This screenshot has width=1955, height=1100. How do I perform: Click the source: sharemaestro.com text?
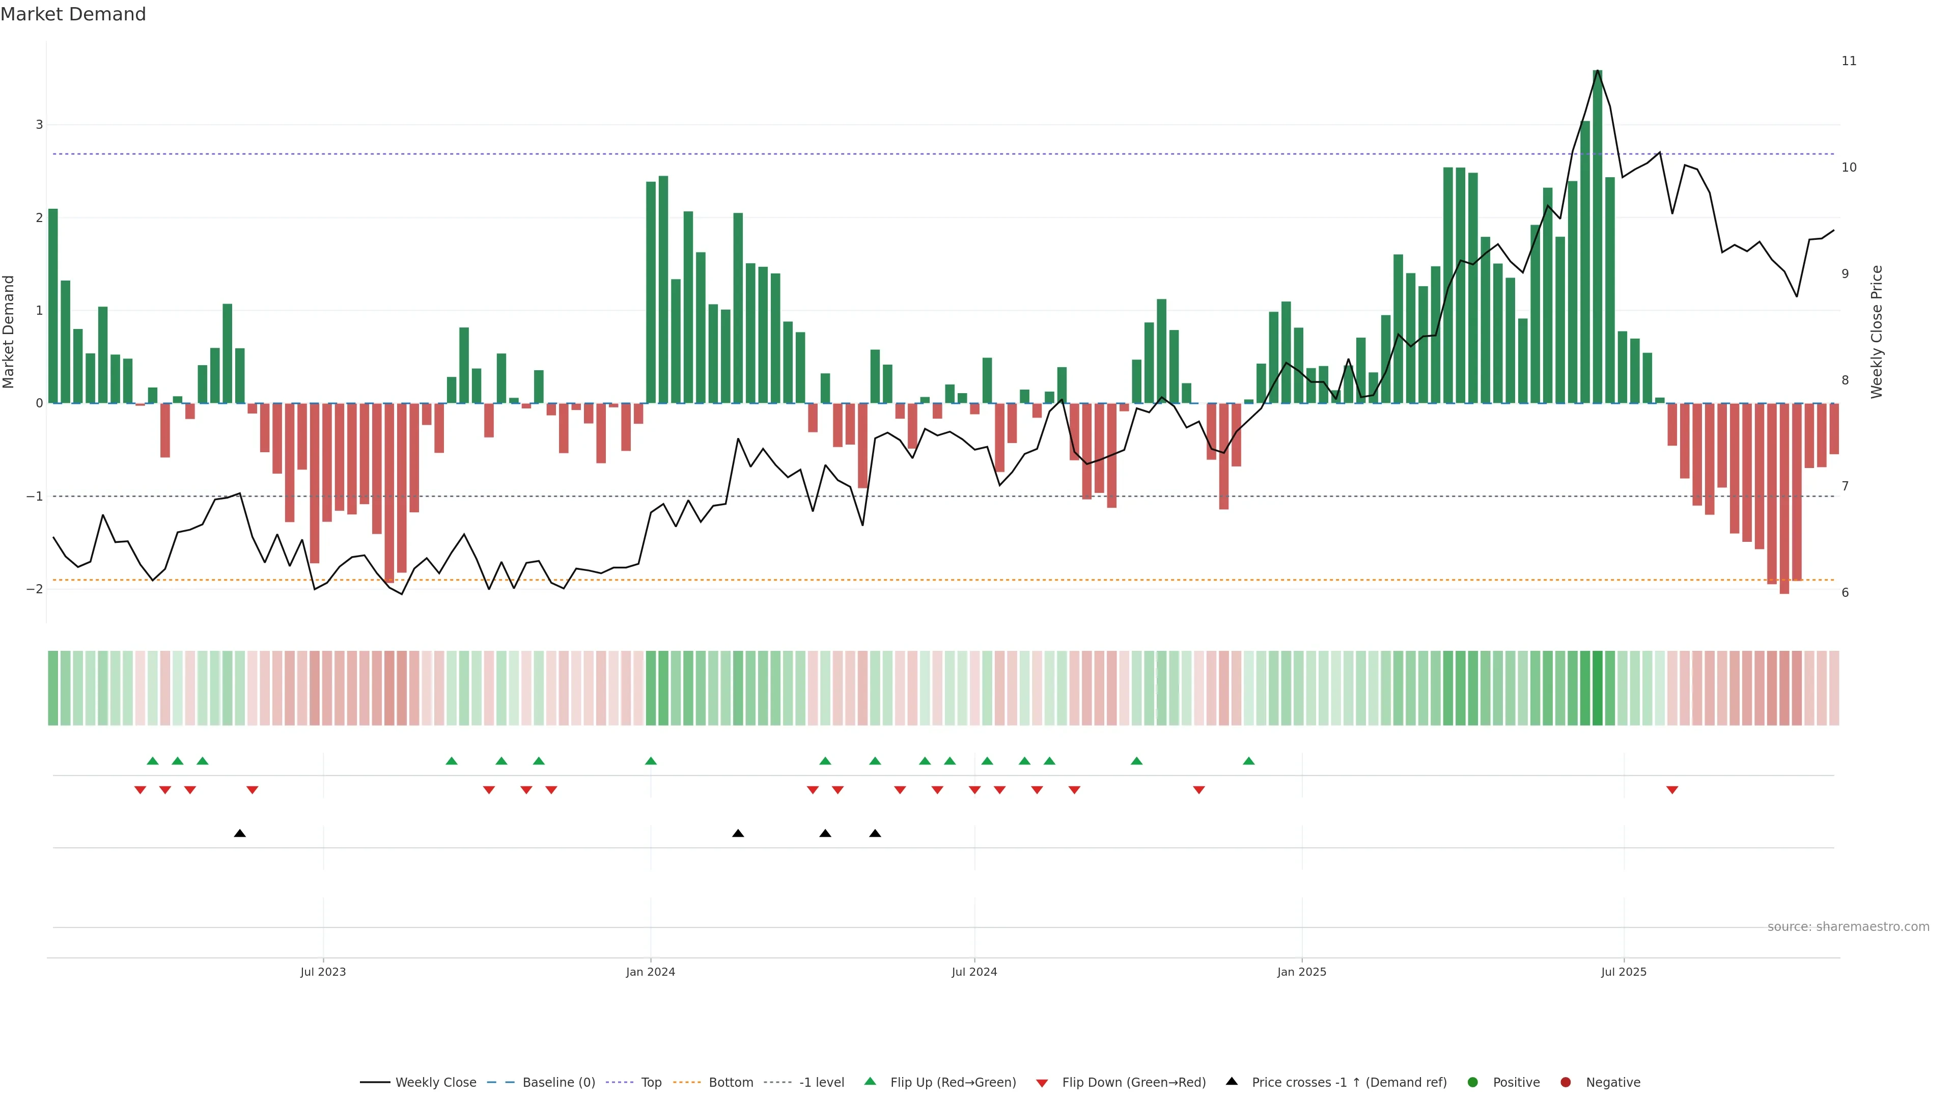[1848, 926]
